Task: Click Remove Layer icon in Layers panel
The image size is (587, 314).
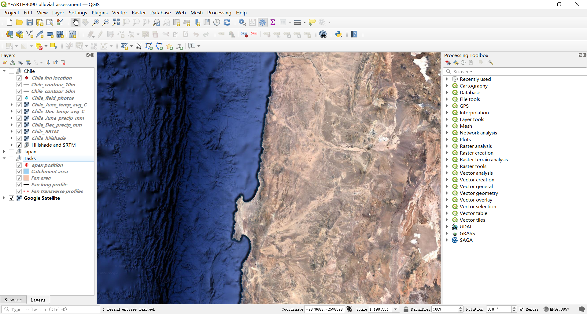Action: tap(63, 62)
